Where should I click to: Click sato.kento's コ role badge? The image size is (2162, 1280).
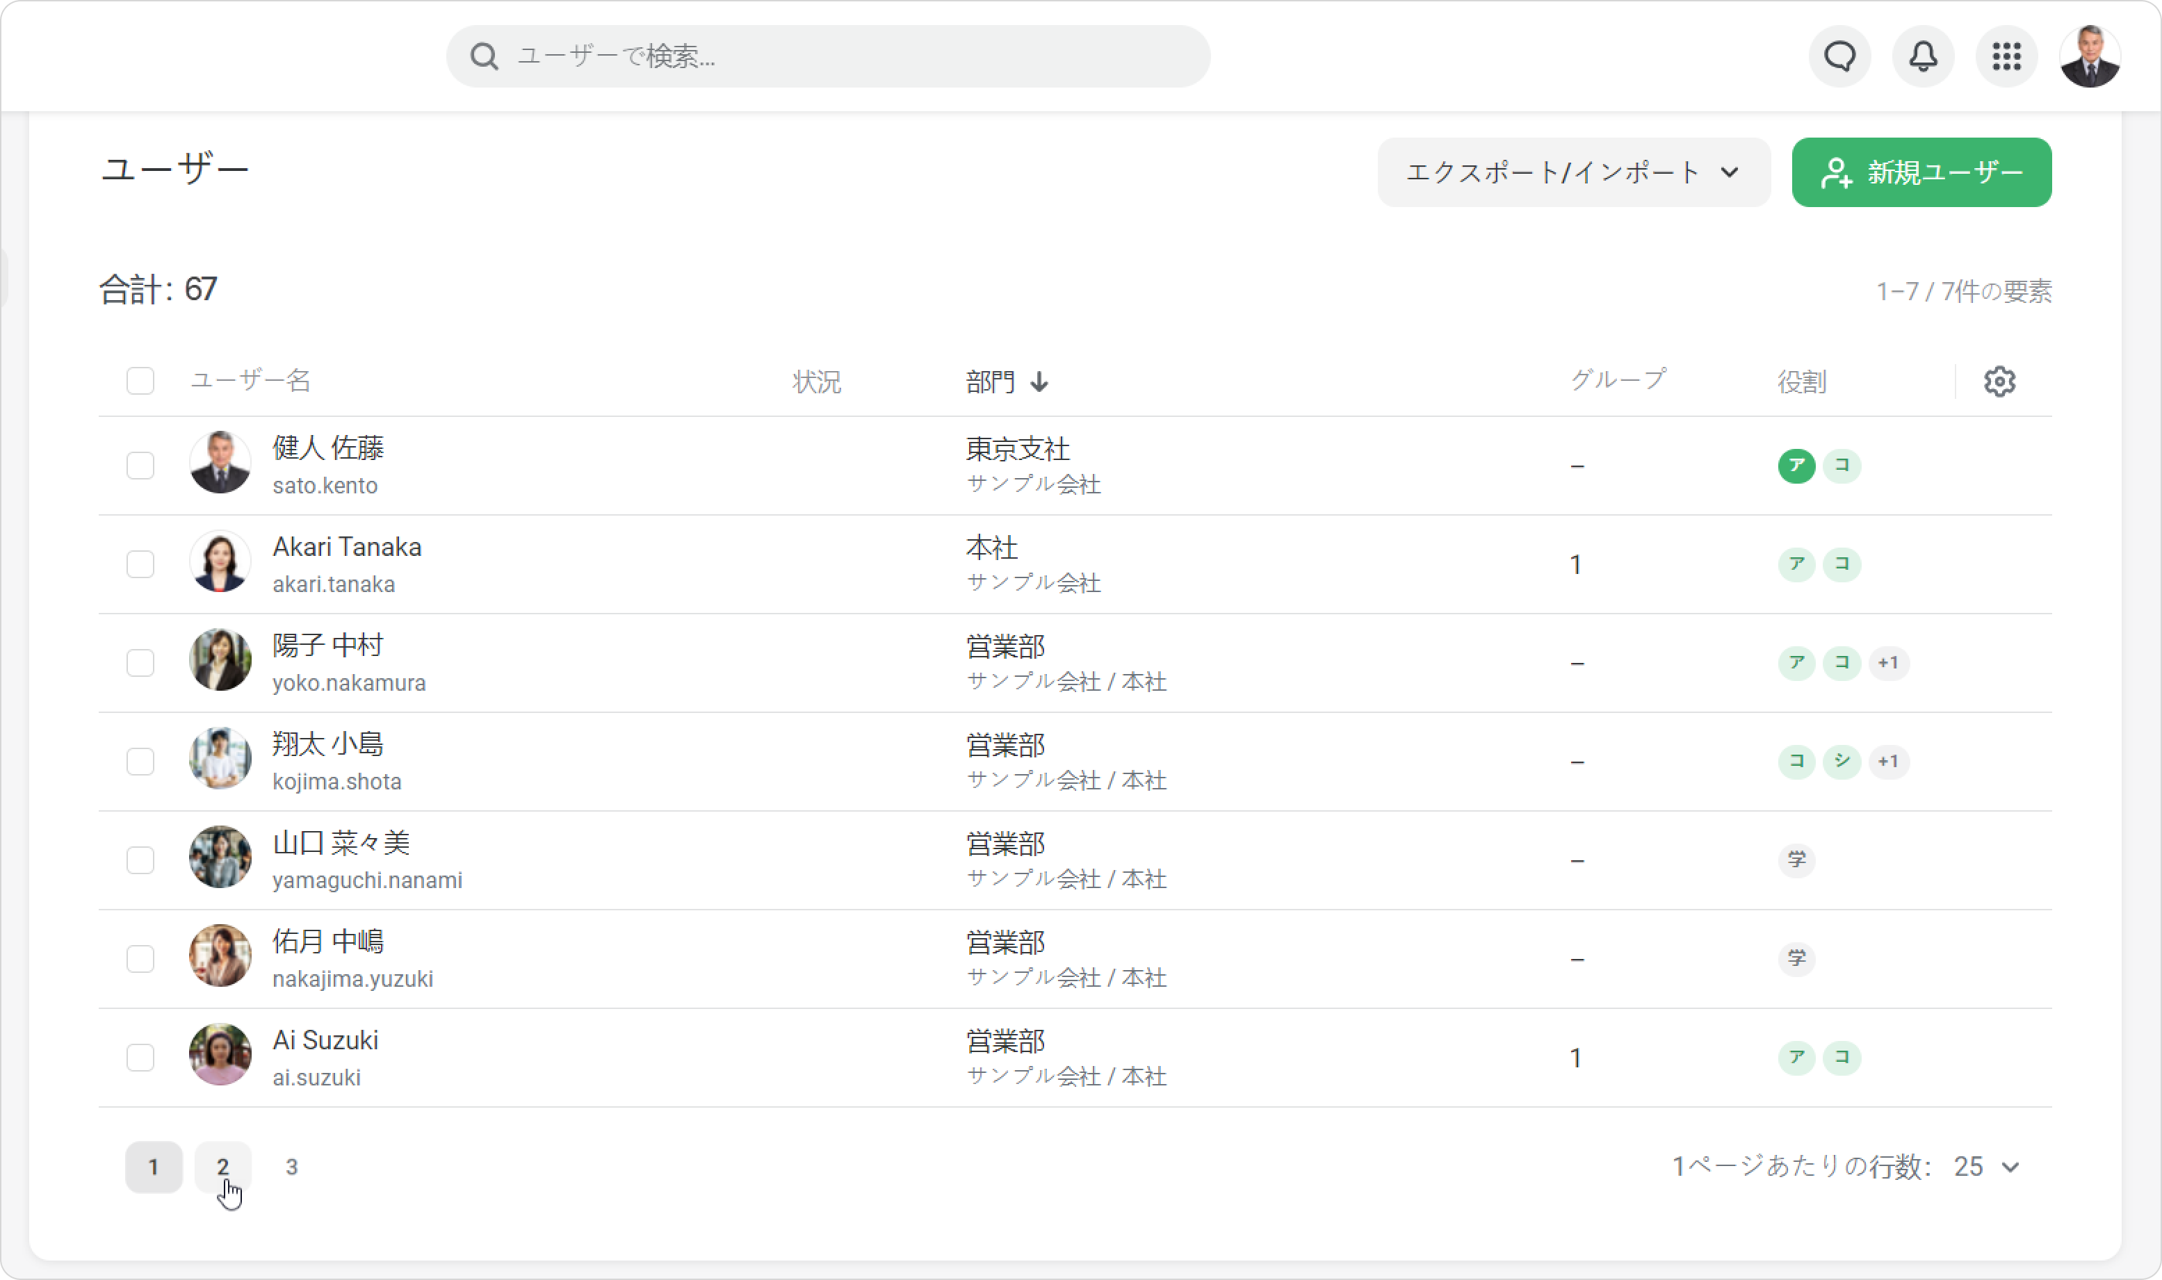[1841, 466]
